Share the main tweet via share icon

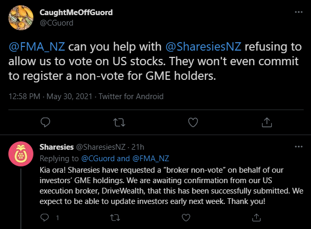click(267, 122)
